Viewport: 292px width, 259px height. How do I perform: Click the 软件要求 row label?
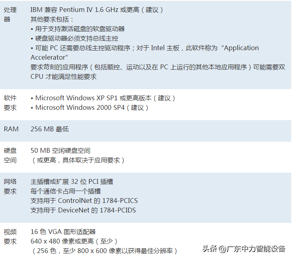click(x=10, y=103)
